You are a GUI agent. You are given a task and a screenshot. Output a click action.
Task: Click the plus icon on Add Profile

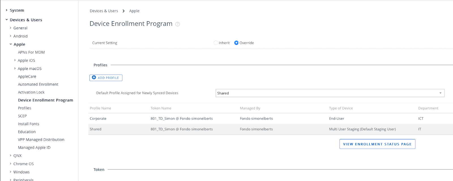[x=94, y=78]
